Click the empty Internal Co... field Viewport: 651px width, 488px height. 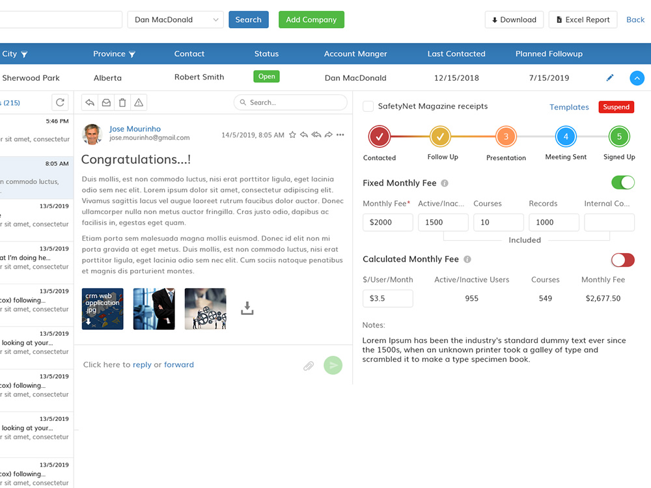pyautogui.click(x=609, y=223)
